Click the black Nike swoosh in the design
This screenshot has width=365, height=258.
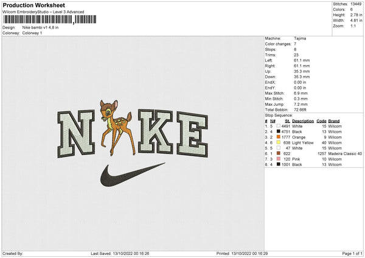point(133,175)
